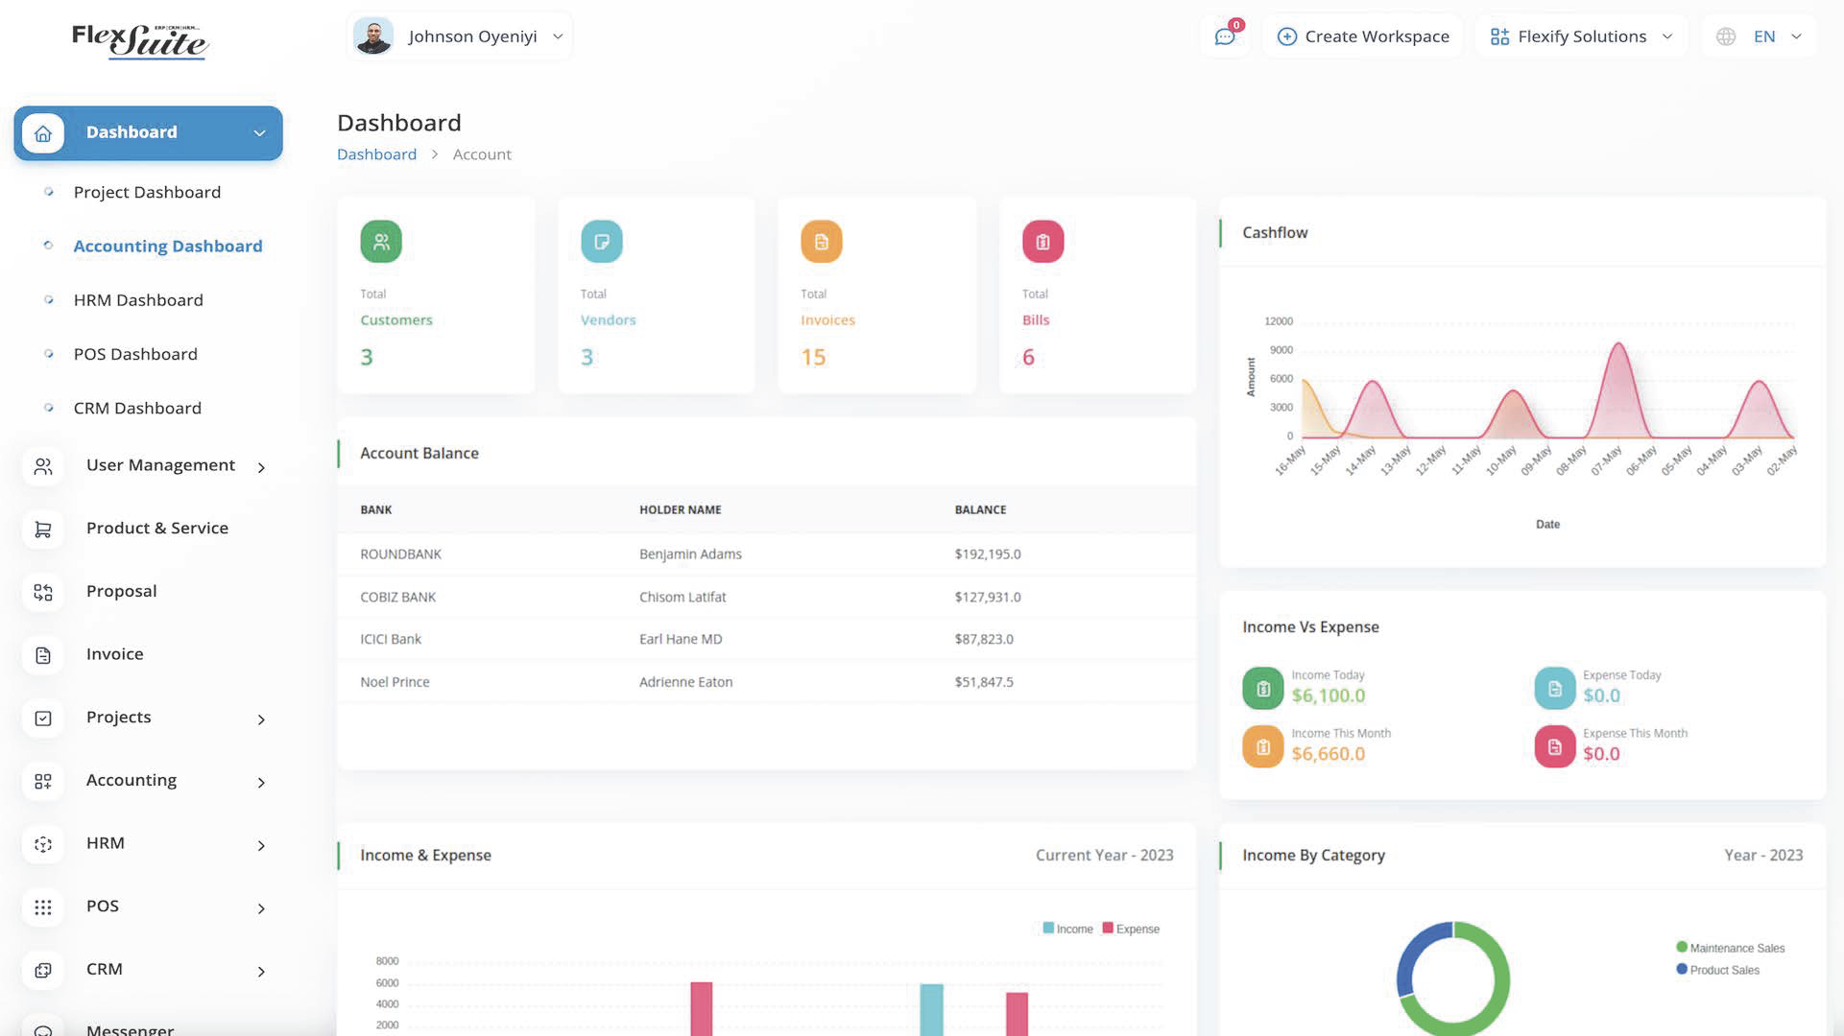Select POS Dashboard in sidebar
Viewport: 1844px width, 1036px height.
[x=135, y=354]
